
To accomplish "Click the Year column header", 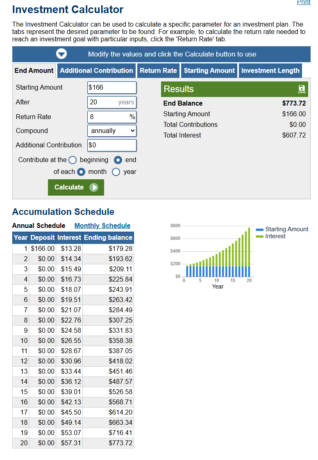I will click(21, 238).
